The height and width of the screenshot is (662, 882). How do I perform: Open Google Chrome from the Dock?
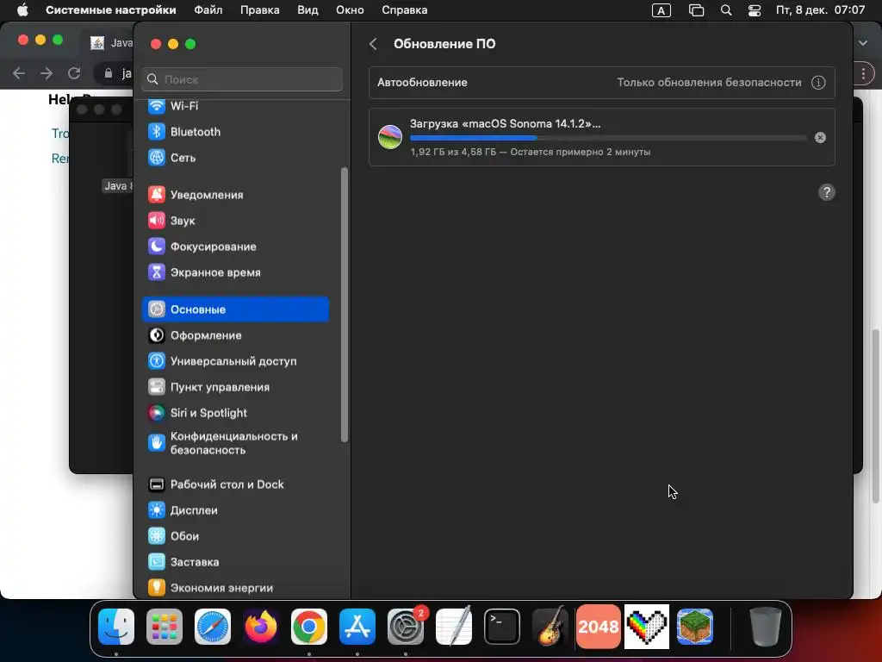309,627
